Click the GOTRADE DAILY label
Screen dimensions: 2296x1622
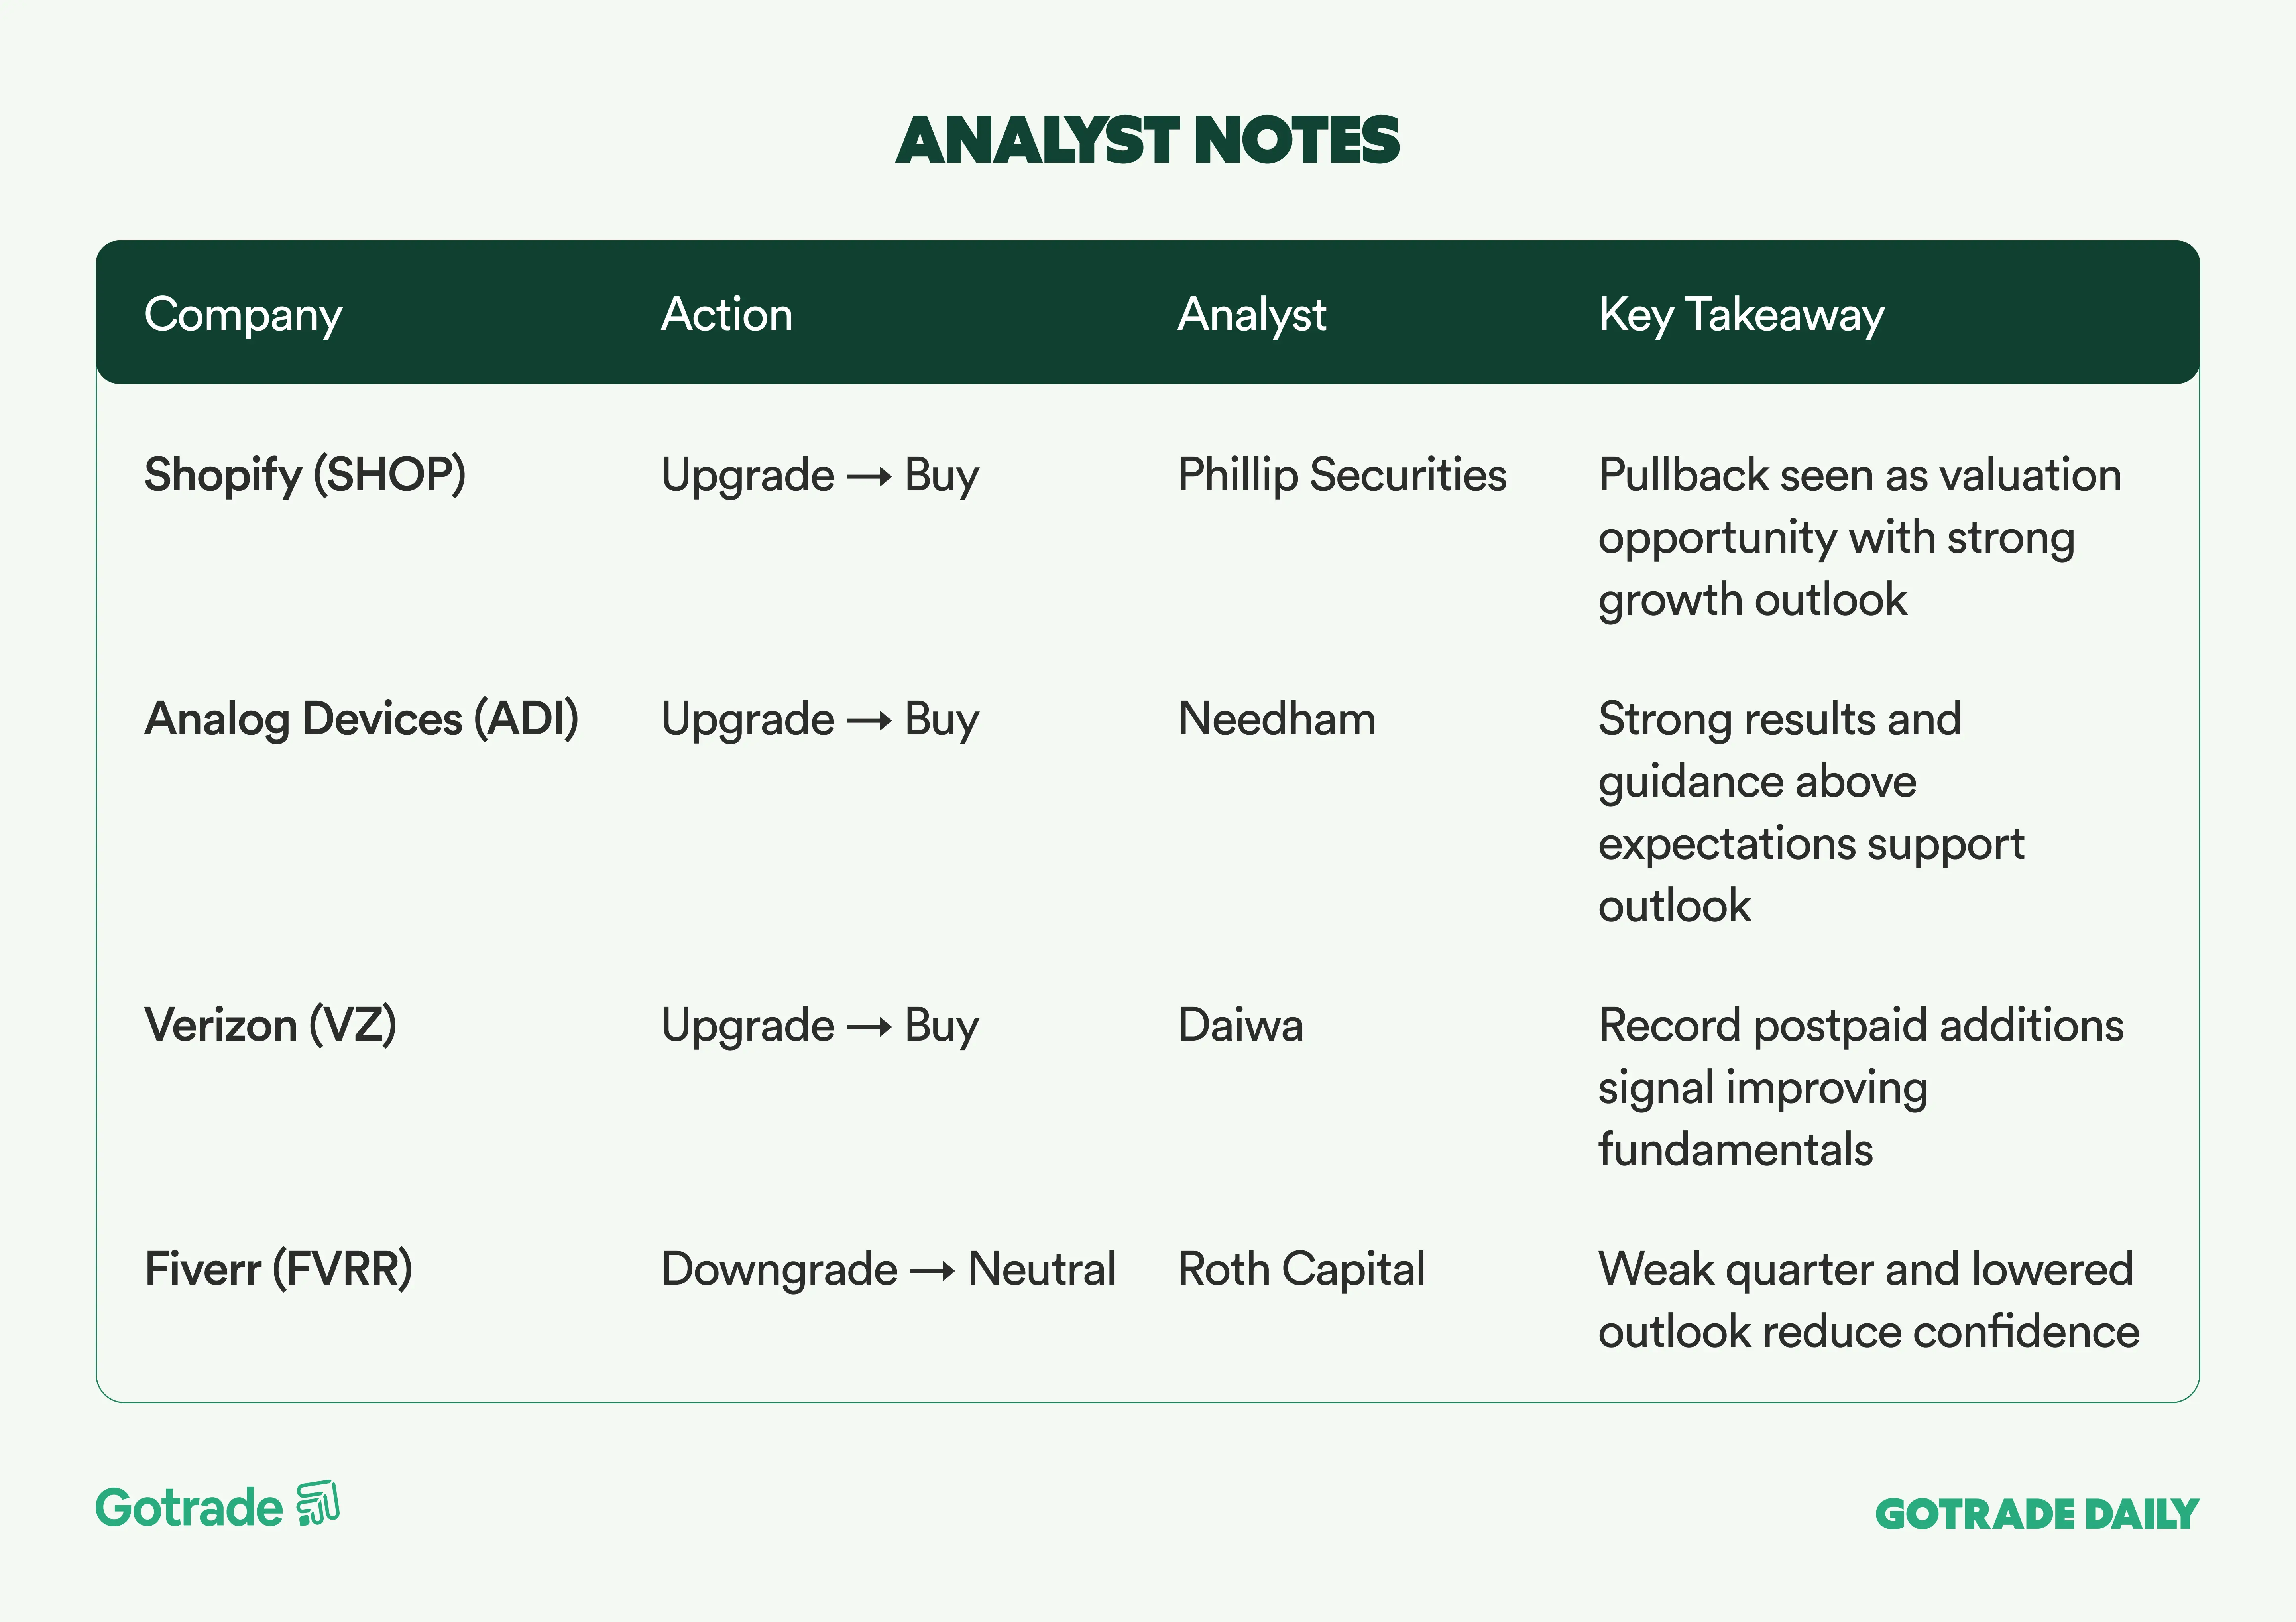pyautogui.click(x=2036, y=1514)
